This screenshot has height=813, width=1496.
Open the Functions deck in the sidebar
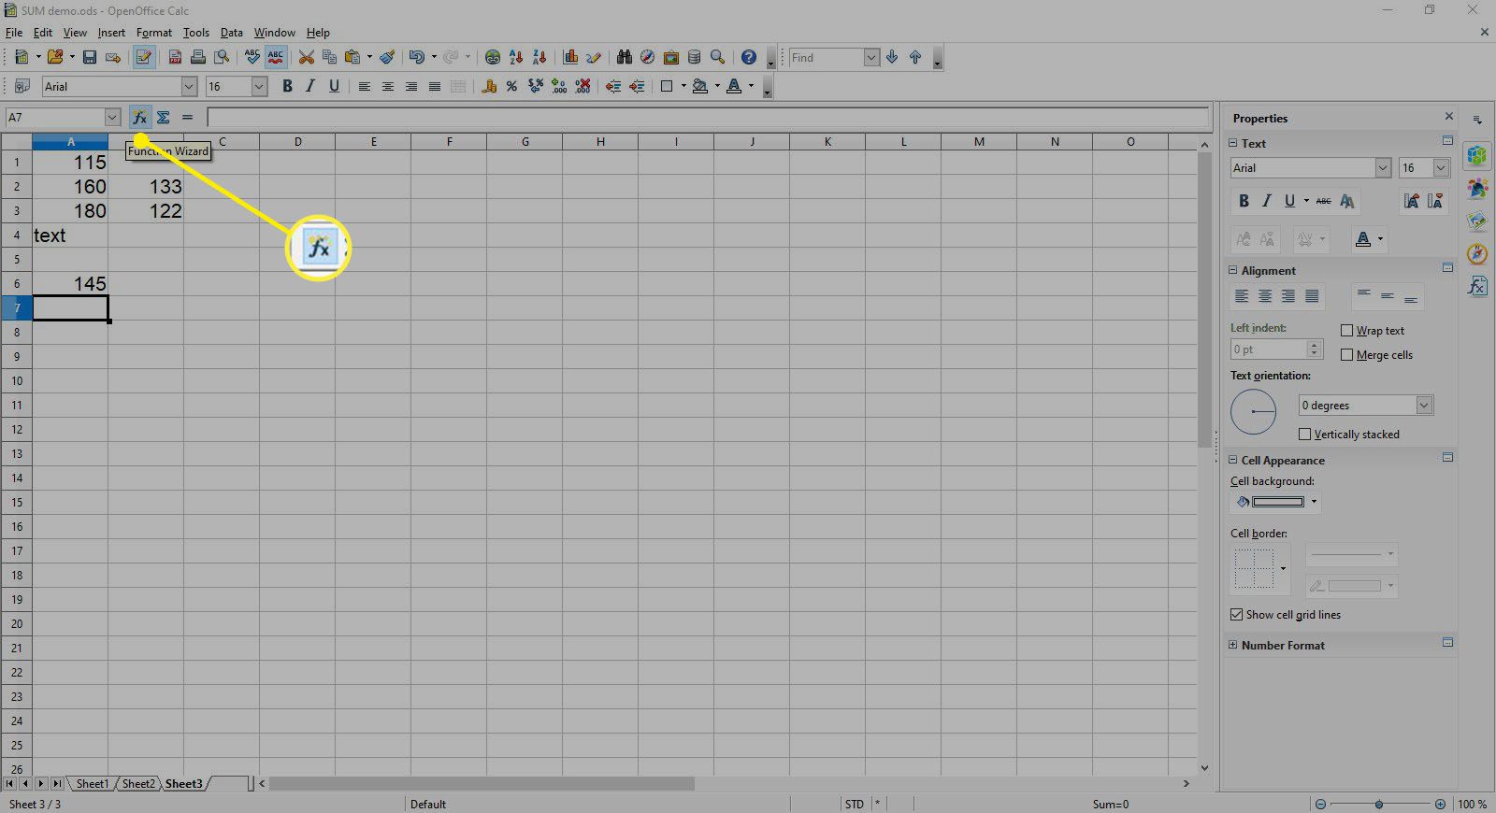tap(1477, 285)
